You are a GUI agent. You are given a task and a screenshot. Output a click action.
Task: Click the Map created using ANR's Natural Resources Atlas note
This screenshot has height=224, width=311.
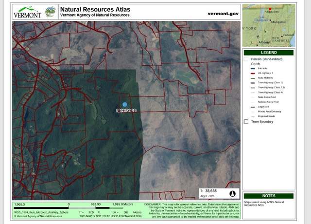(x=264, y=204)
